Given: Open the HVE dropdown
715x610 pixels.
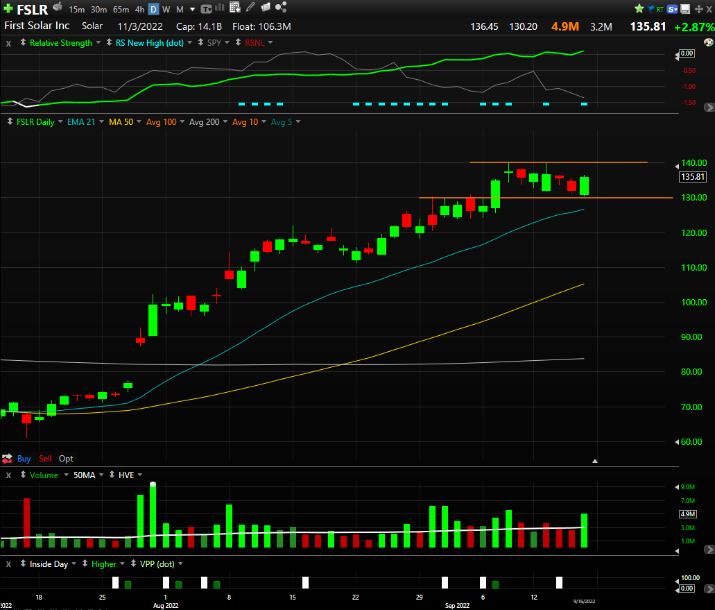Looking at the screenshot, I should [x=140, y=475].
